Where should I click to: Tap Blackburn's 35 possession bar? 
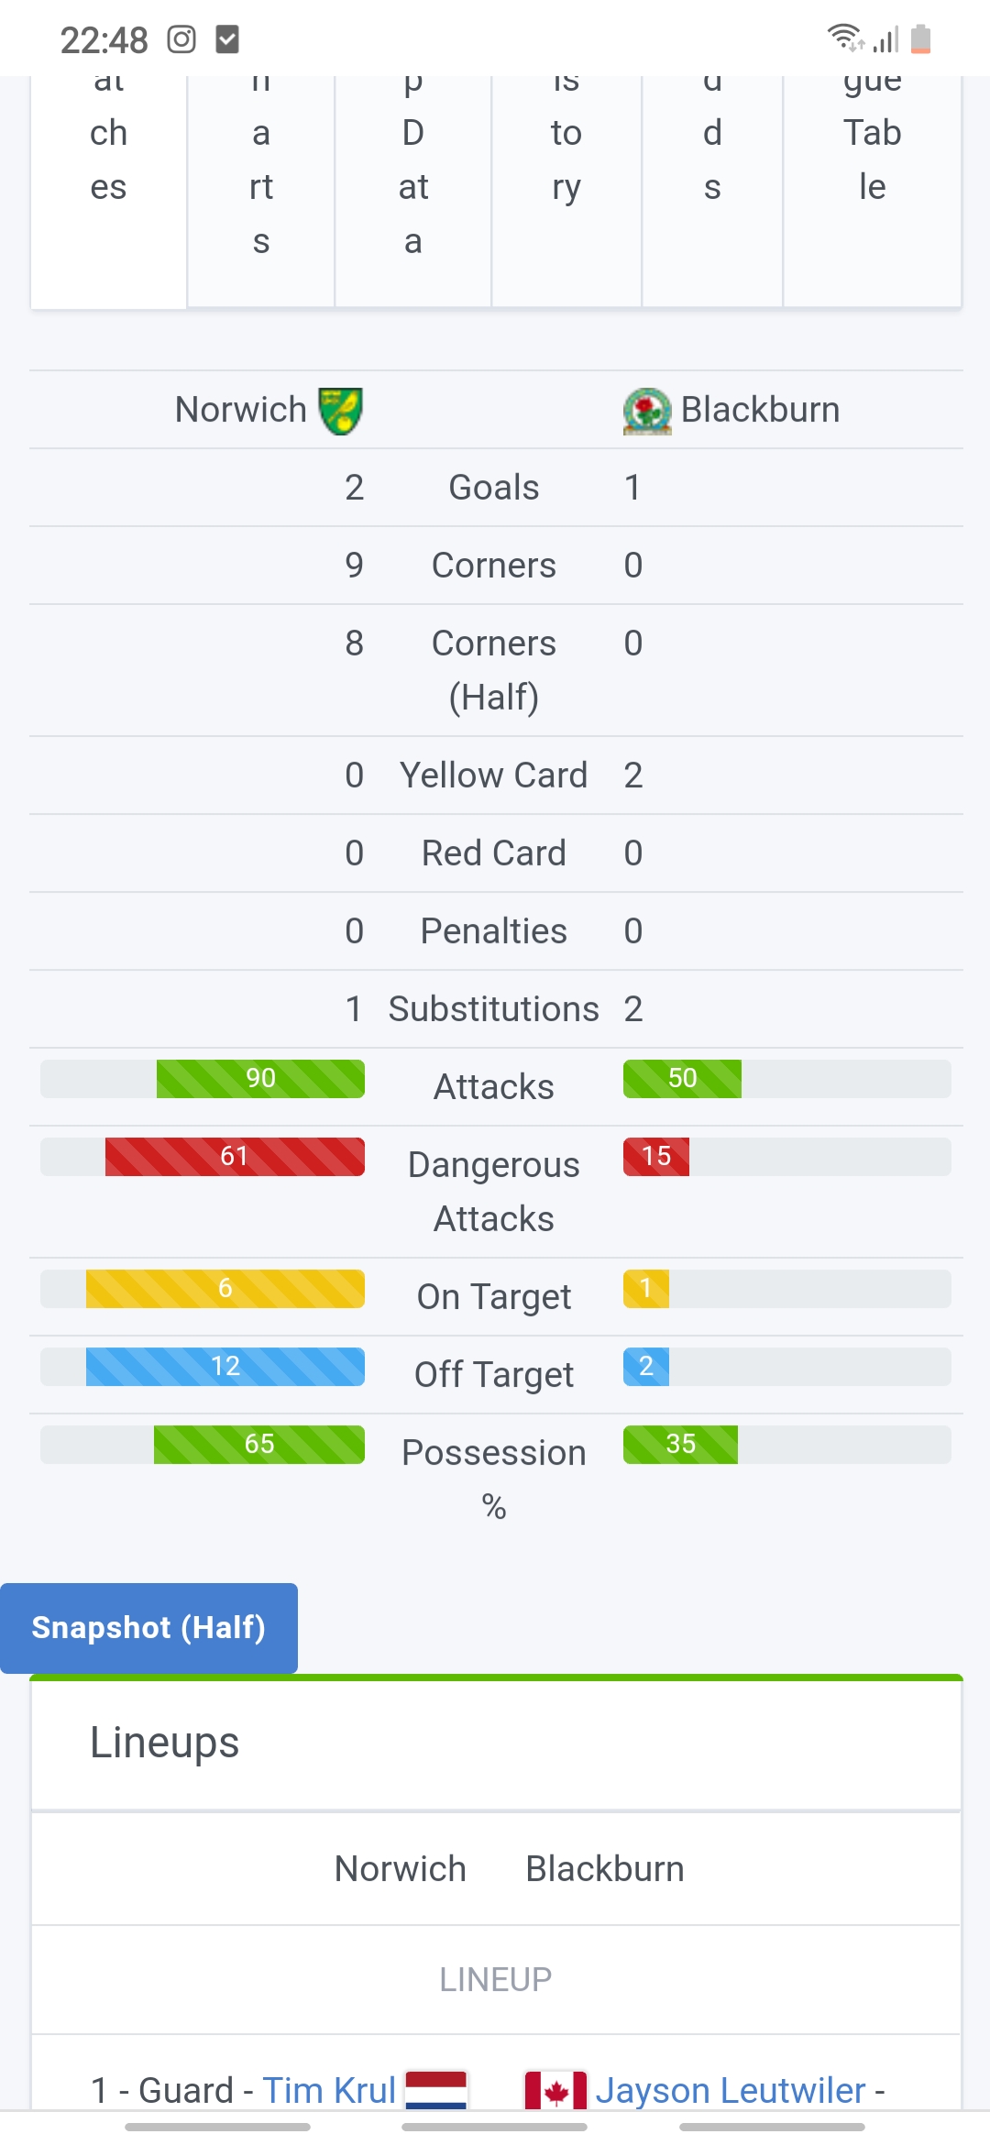pyautogui.click(x=680, y=1445)
